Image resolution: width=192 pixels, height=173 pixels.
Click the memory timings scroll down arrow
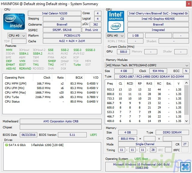(186, 121)
